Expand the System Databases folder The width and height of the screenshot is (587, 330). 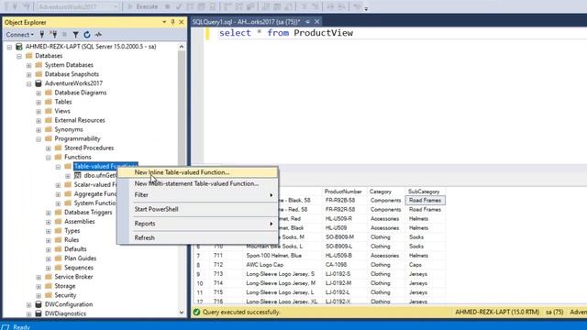(28, 65)
